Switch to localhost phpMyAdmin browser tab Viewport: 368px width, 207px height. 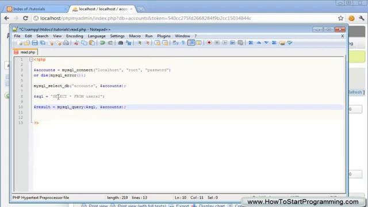pyautogui.click(x=103, y=9)
